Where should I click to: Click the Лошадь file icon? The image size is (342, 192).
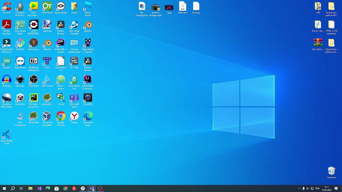[x=196, y=8]
